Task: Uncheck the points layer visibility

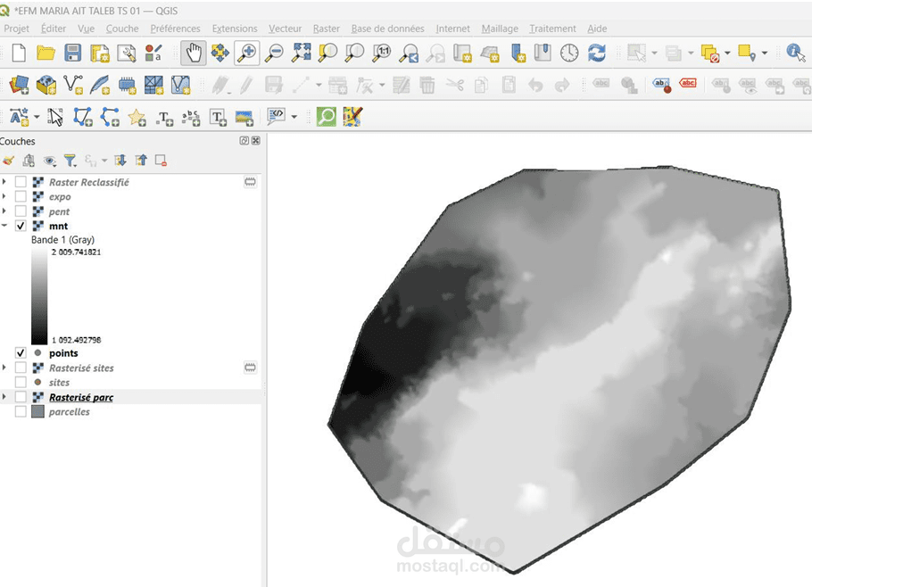Action: coord(21,352)
